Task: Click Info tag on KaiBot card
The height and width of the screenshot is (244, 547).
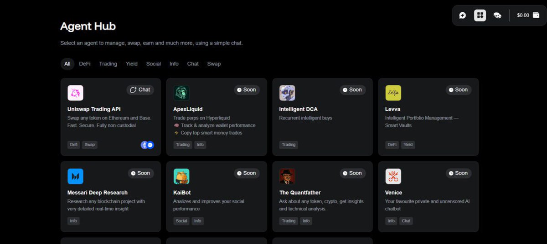Action: tap(197, 221)
